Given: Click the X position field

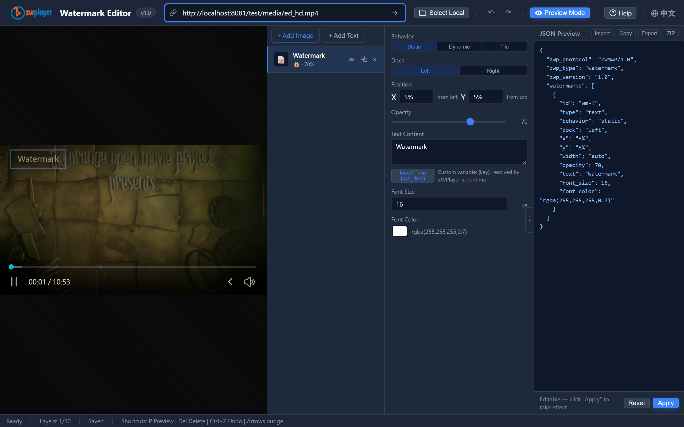Looking at the screenshot, I should [416, 97].
